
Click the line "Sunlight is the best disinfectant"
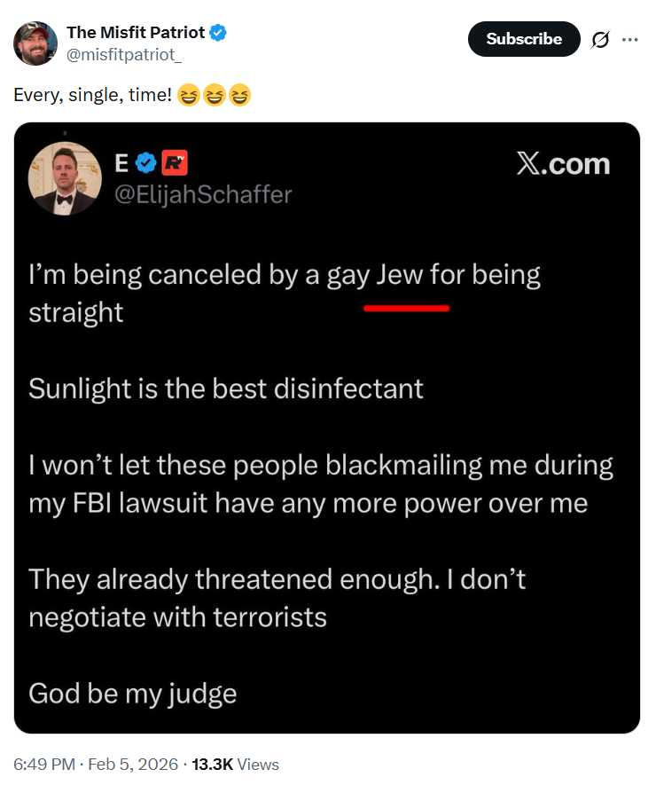pyautogui.click(x=226, y=389)
